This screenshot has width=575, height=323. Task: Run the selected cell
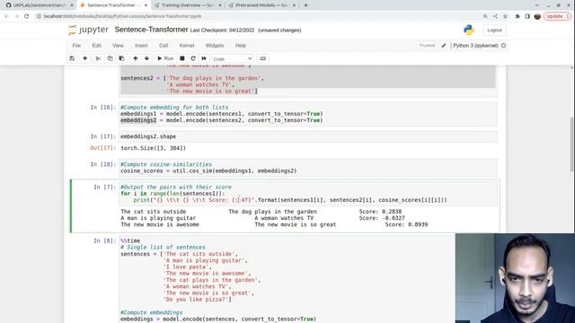pyautogui.click(x=165, y=58)
